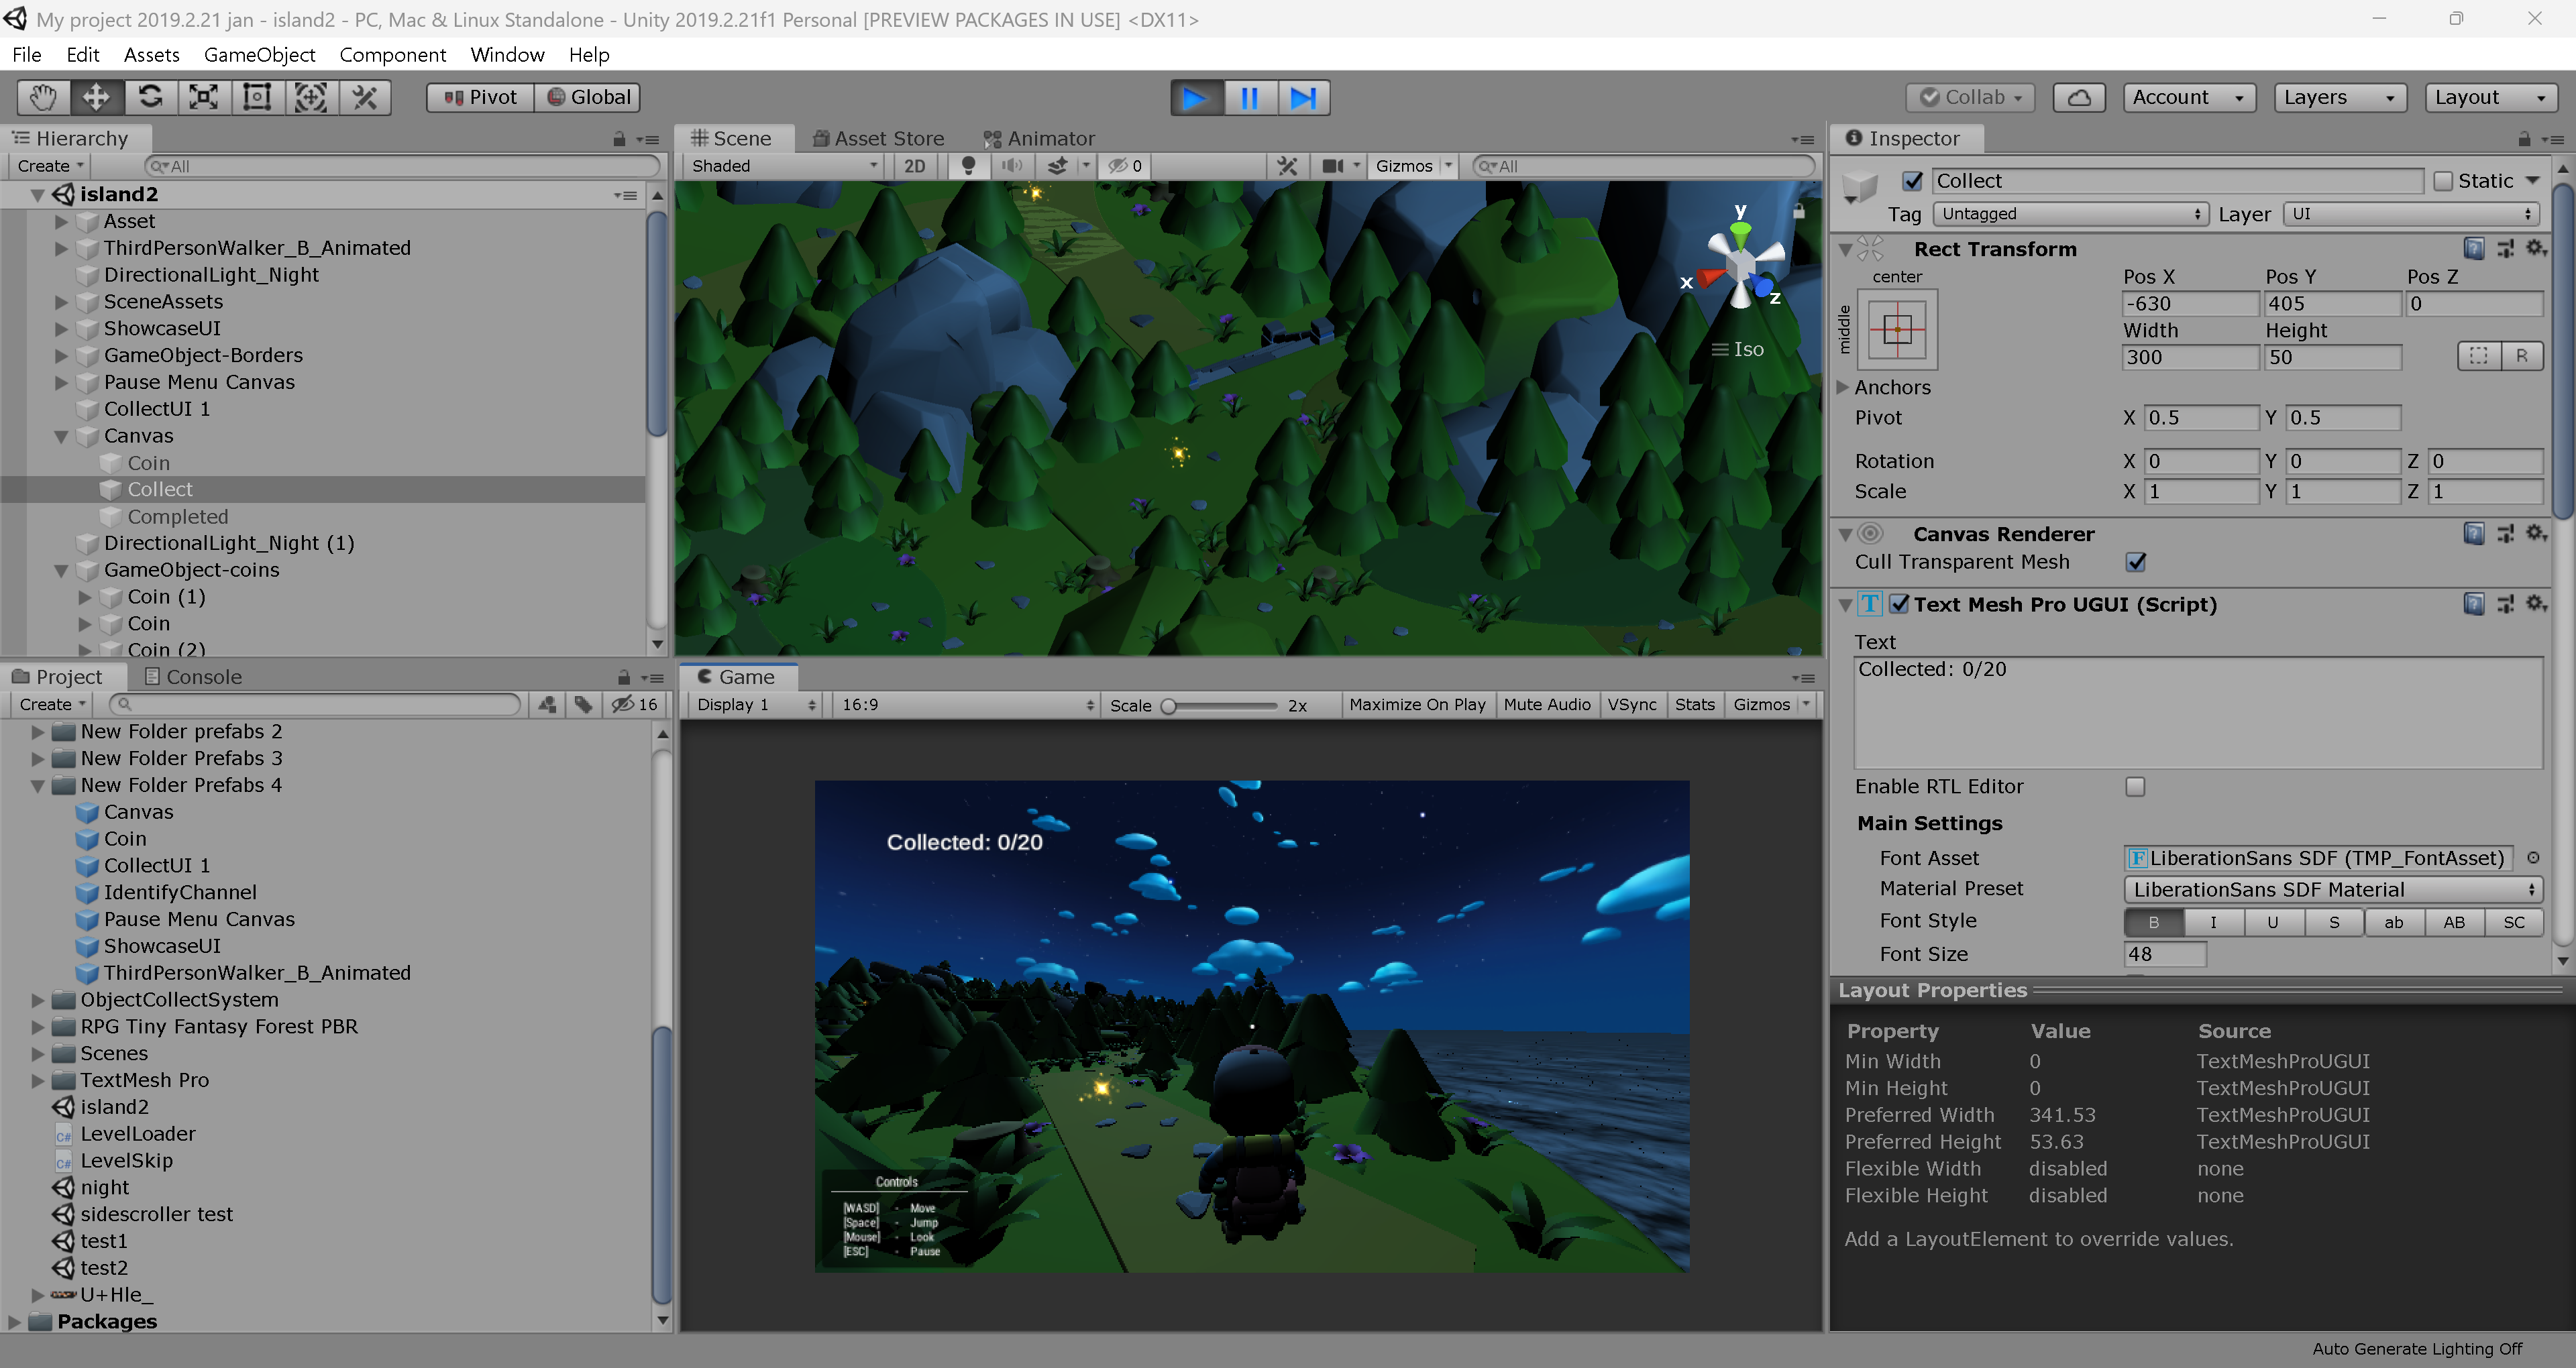The height and width of the screenshot is (1368, 2576).
Task: Toggle hidden objects visibility in Scene
Action: (1124, 166)
